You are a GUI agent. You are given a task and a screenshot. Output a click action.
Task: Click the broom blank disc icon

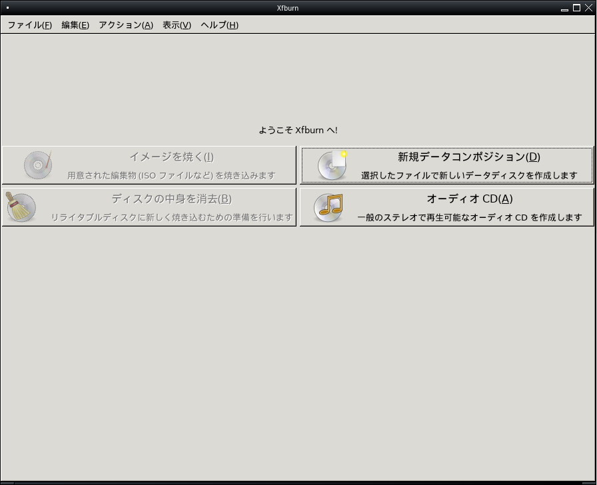(21, 207)
